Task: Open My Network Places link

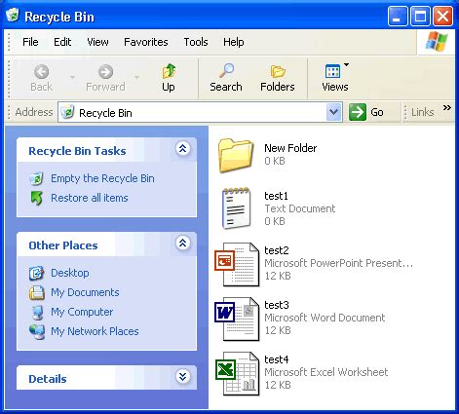Action: coord(95,331)
